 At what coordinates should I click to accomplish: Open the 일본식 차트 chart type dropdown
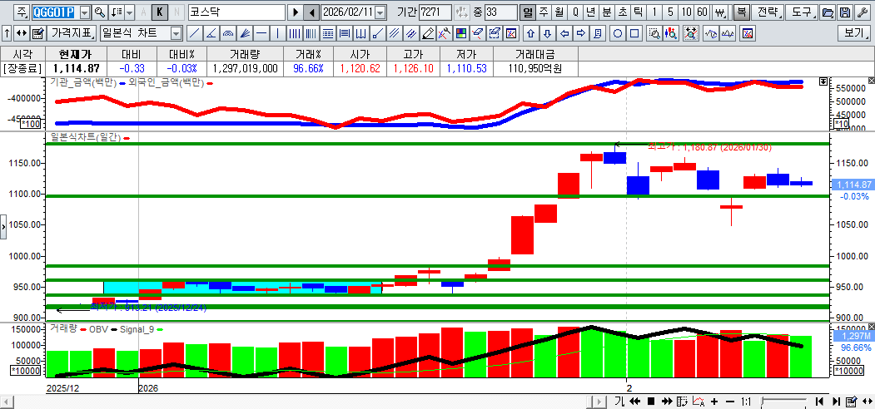tap(176, 33)
